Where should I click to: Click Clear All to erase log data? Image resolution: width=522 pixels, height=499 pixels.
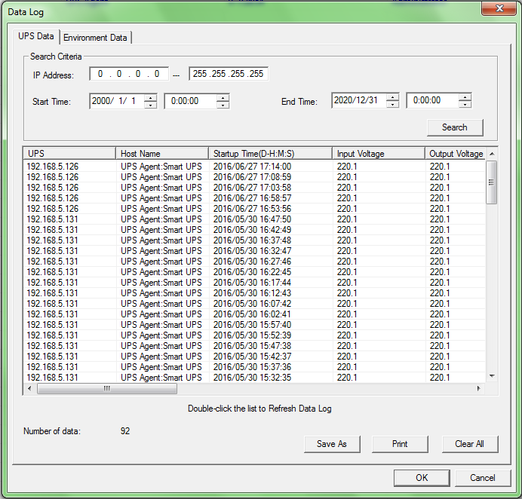click(x=469, y=444)
